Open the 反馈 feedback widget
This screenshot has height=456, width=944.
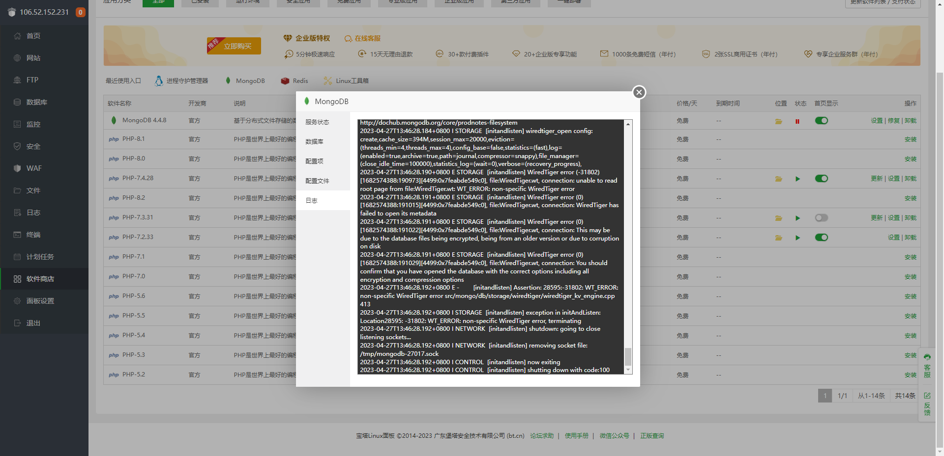click(x=927, y=404)
